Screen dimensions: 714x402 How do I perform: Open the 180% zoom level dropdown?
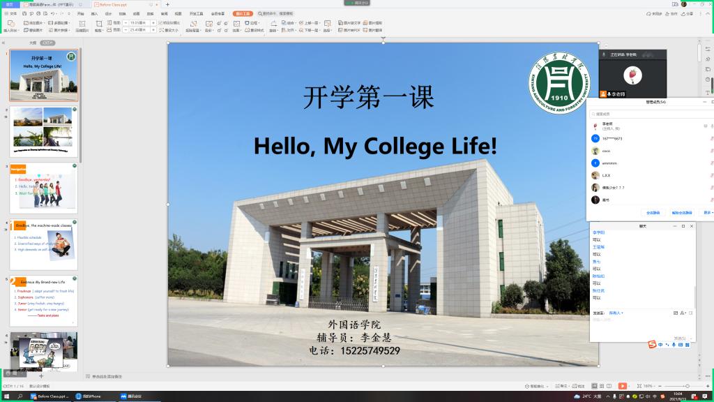(x=648, y=386)
